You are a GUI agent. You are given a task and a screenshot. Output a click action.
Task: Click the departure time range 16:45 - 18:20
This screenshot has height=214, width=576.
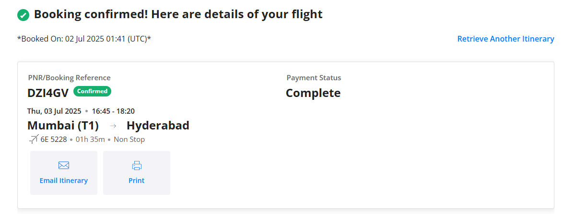113,111
